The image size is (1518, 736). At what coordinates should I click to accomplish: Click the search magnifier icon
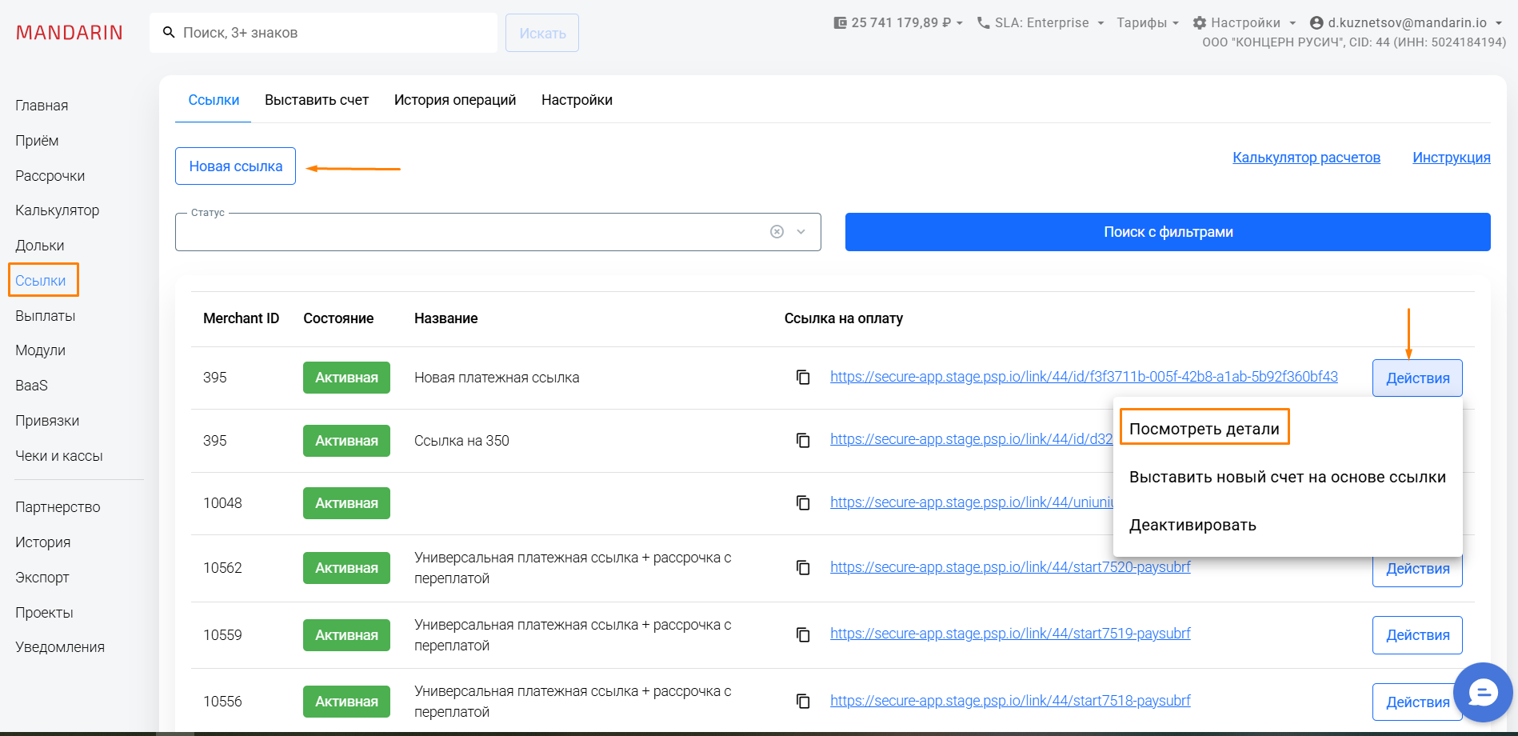point(169,33)
